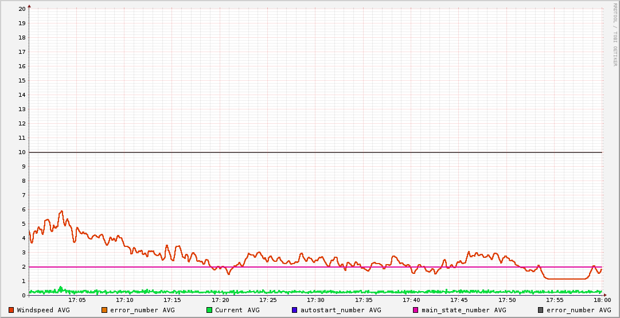Select the 'Windspeed AVG' legend text
The image size is (620, 318).
43,310
